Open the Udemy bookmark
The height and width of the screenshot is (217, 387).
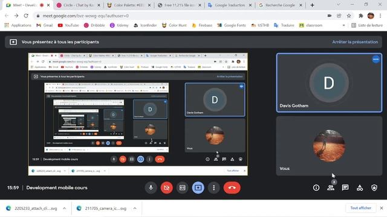click(x=119, y=25)
